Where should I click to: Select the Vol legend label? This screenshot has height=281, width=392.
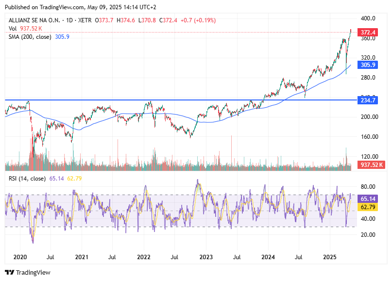tap(13, 29)
